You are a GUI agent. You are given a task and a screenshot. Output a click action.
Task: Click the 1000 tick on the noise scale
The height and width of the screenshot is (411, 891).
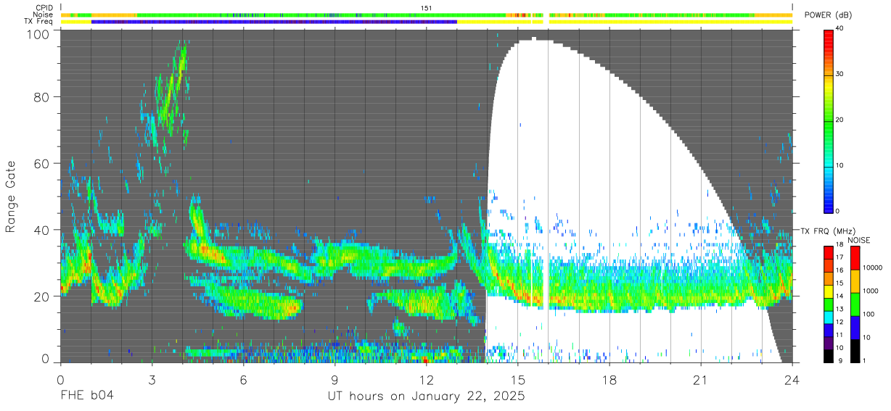869,291
